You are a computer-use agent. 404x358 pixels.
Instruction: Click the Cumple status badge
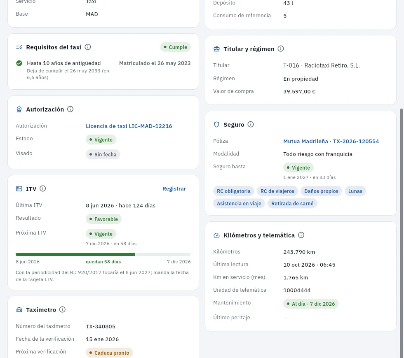pos(176,47)
